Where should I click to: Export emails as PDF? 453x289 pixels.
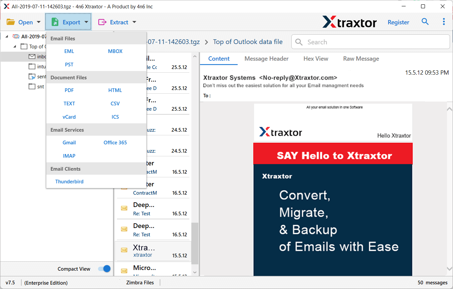pyautogui.click(x=69, y=90)
